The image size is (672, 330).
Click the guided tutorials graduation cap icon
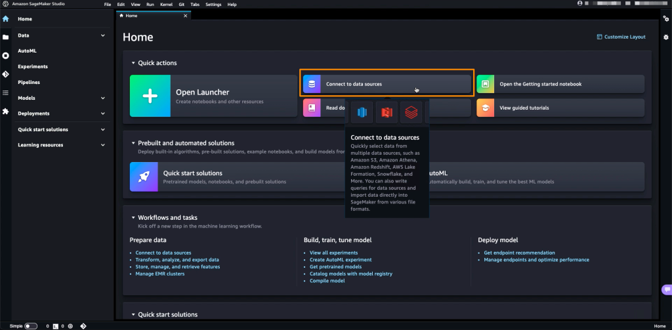(x=486, y=108)
